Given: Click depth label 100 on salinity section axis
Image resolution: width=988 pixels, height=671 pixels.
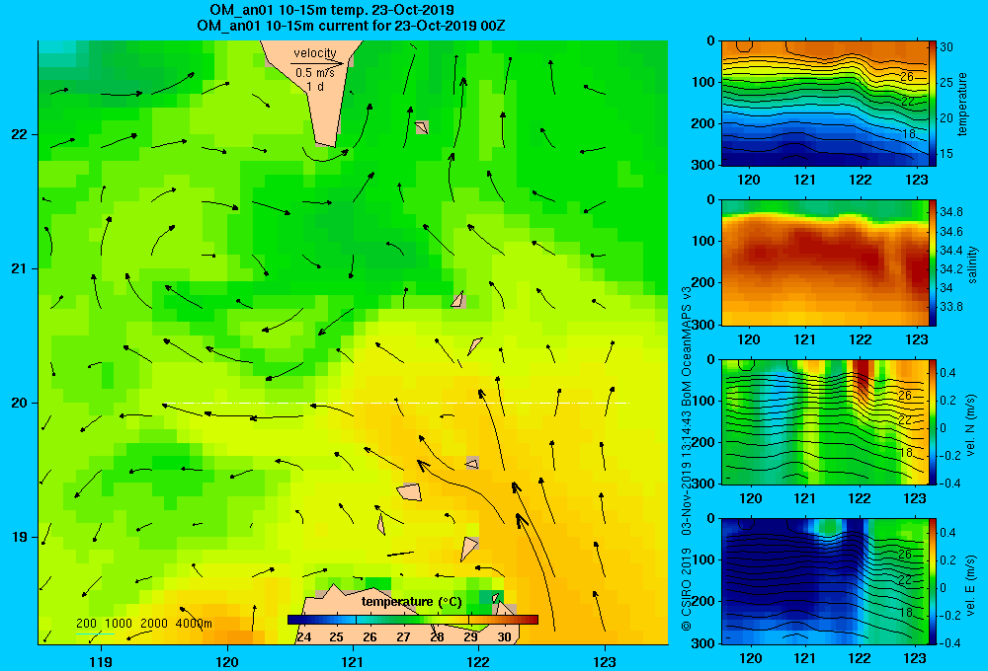Looking at the screenshot, I should coord(703,241).
